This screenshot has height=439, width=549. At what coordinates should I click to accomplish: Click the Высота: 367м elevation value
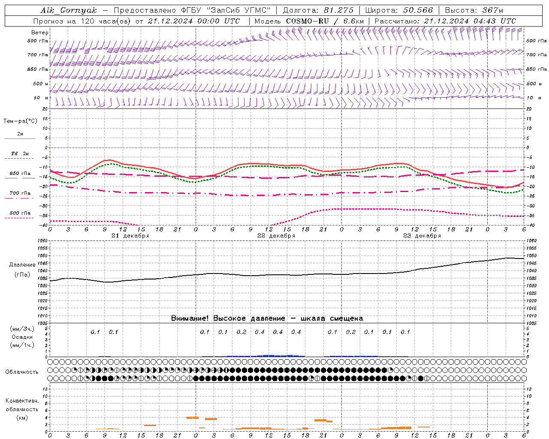pos(474,10)
